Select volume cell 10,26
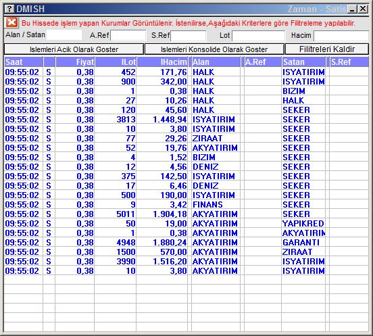Viewport: 373px width, 336px height. [176, 101]
